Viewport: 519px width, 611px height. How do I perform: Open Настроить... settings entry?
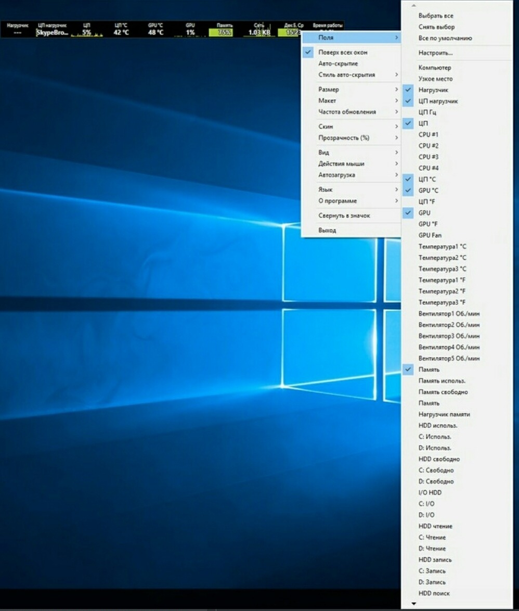click(x=435, y=53)
